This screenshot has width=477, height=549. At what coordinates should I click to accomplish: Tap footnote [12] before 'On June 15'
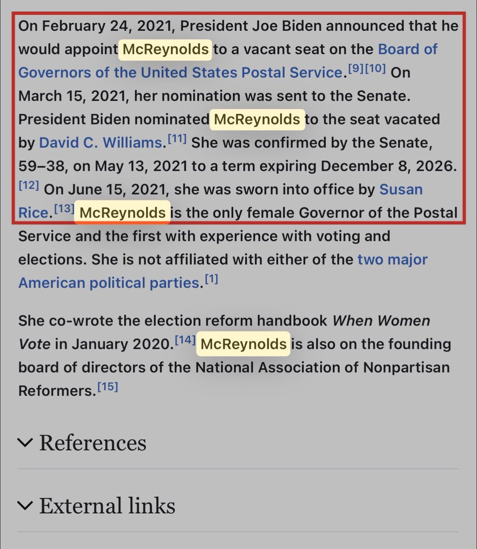click(28, 186)
